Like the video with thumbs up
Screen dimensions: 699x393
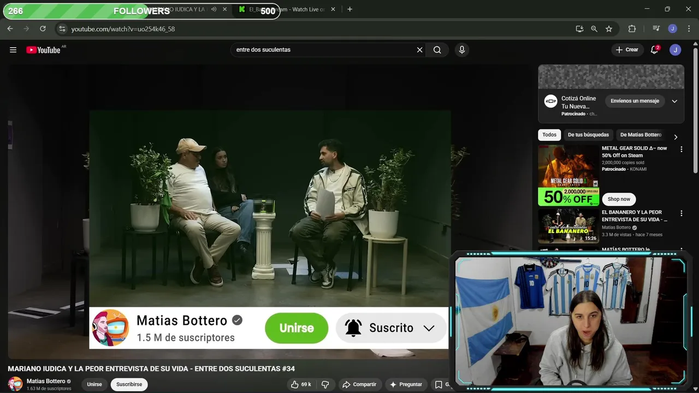[301, 384]
